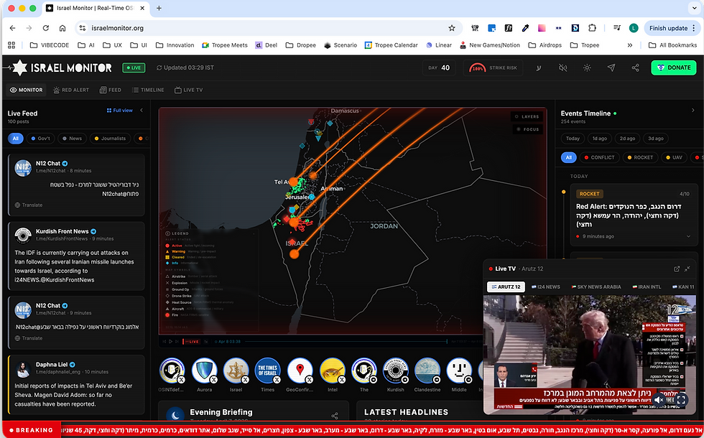Open Kurdish Front News telegram link
Image resolution: width=704 pixels, height=438 pixels.
click(x=62, y=238)
